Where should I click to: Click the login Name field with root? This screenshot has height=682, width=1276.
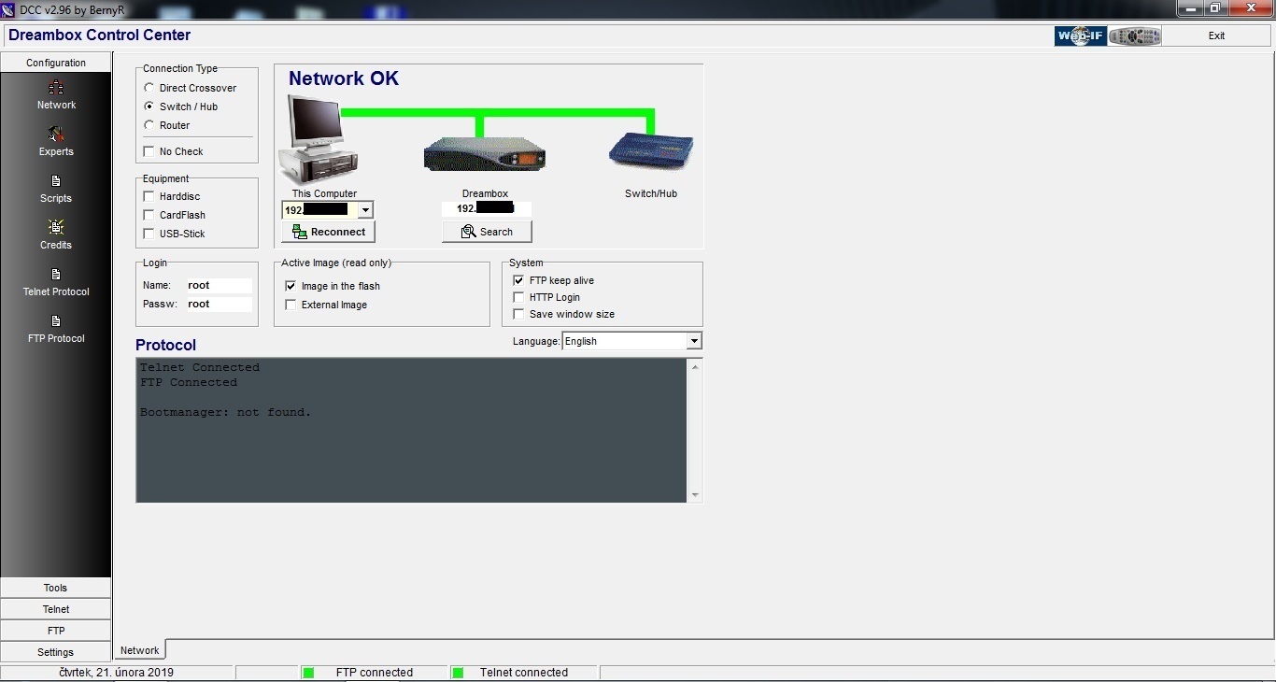219,286
